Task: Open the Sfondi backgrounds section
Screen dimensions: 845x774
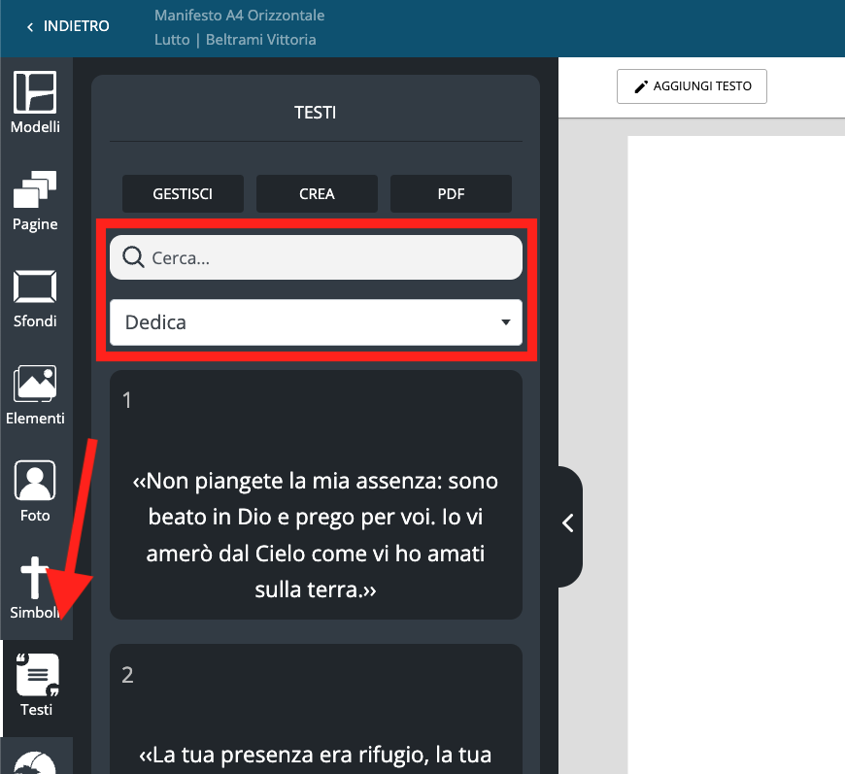Action: 35,297
